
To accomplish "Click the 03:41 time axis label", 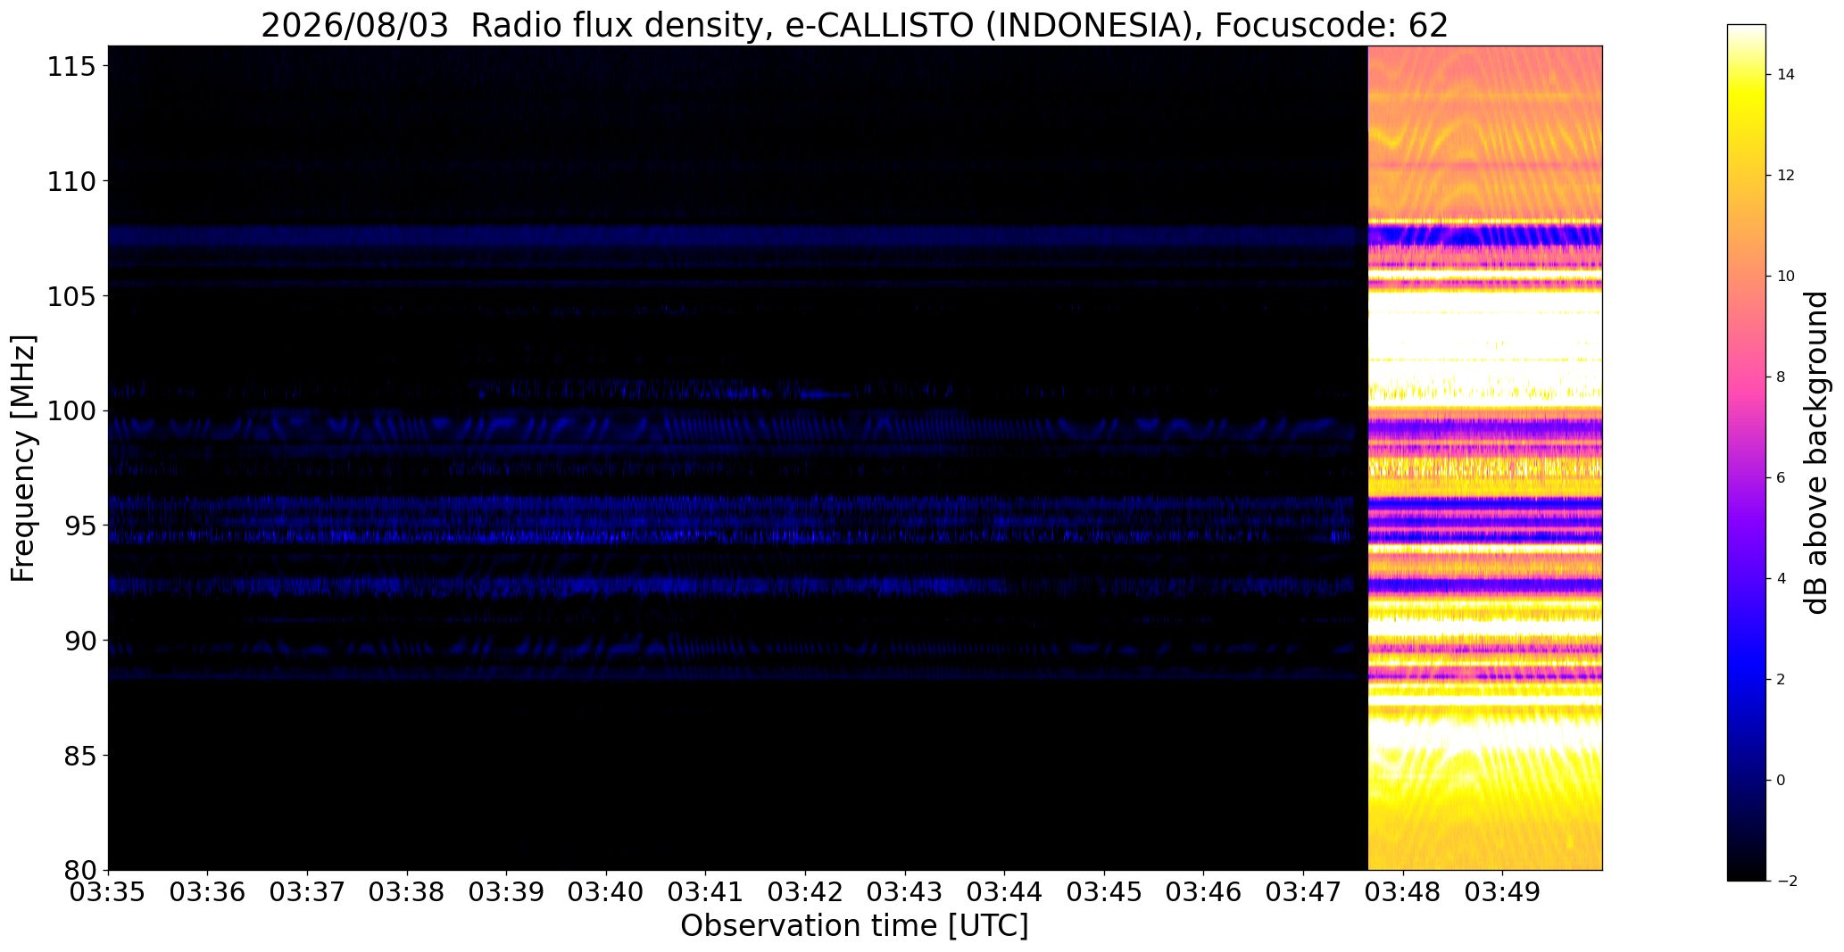I will [706, 891].
